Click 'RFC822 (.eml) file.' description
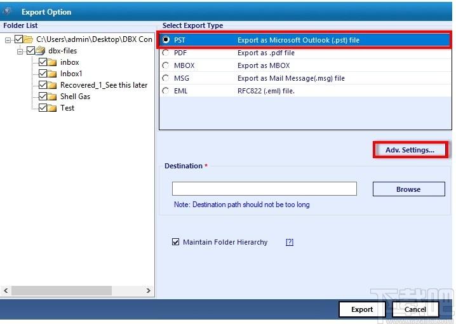The width and height of the screenshot is (456, 324). (x=266, y=91)
